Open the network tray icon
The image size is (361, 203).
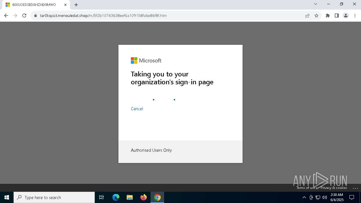[x=318, y=197]
